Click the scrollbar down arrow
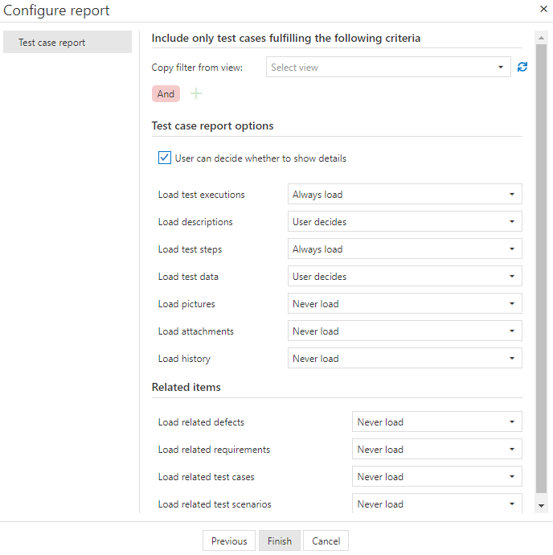 (541, 505)
